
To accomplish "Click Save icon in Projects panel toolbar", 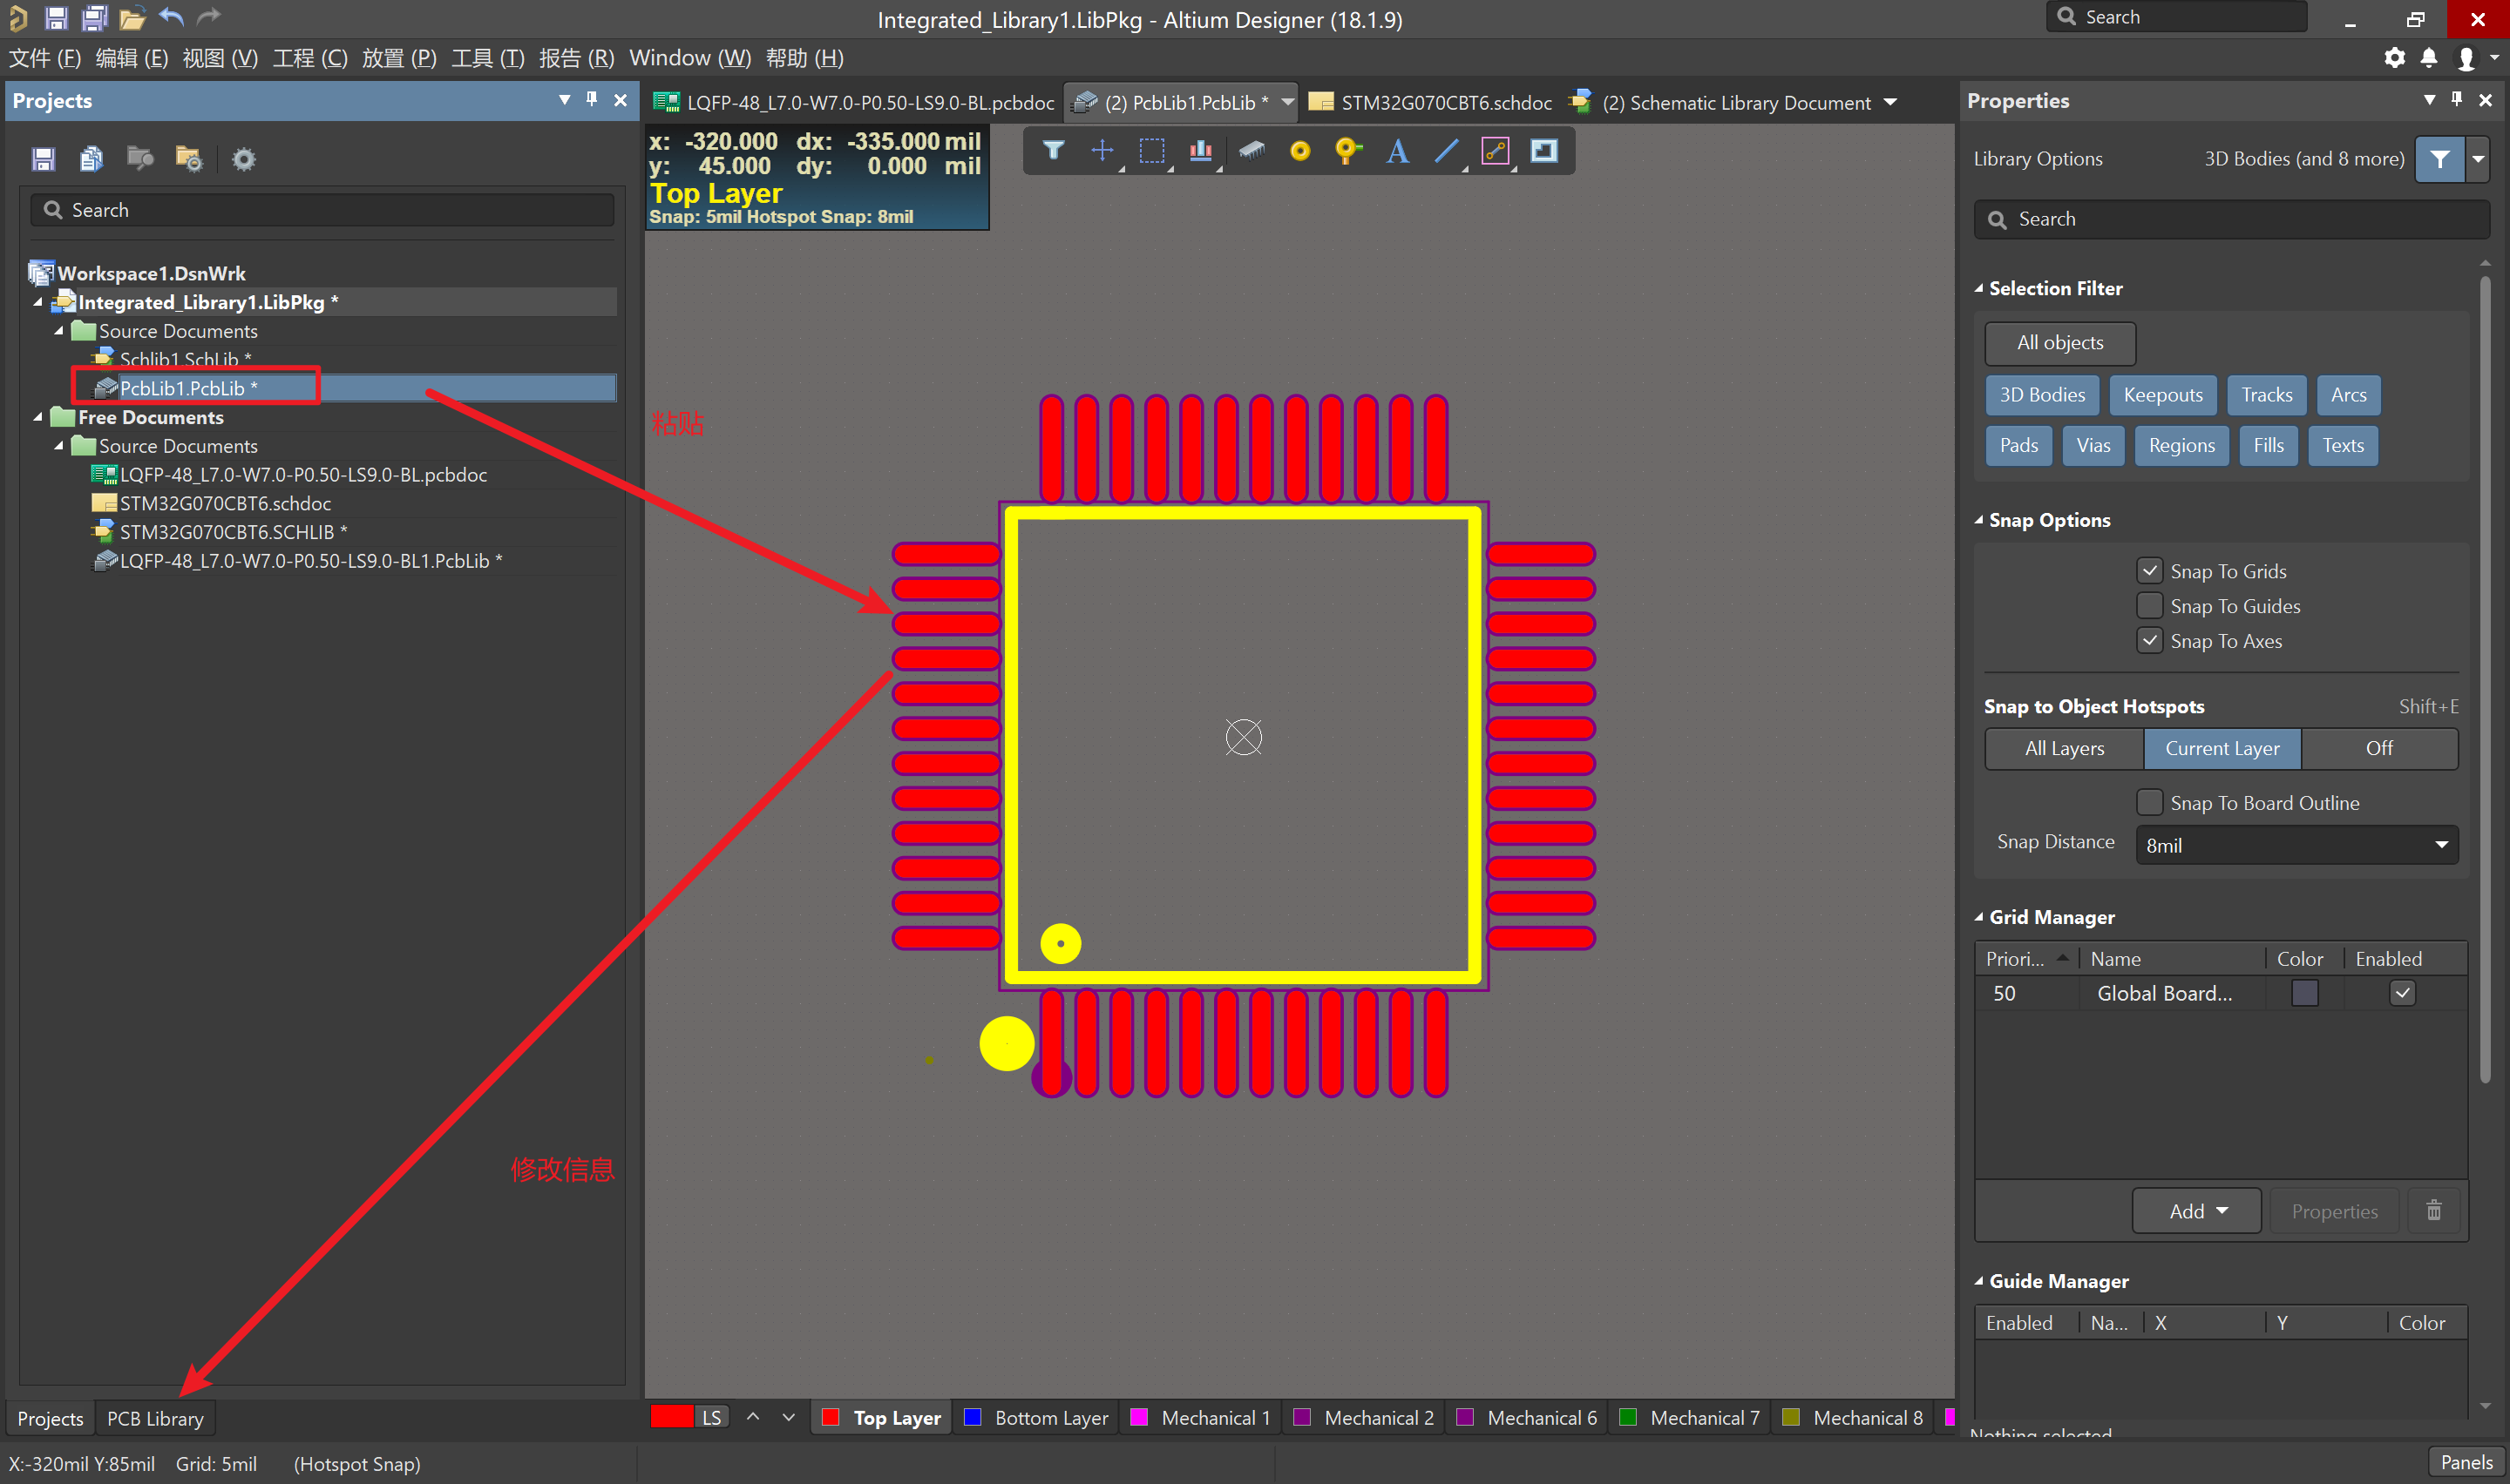I will (x=43, y=159).
